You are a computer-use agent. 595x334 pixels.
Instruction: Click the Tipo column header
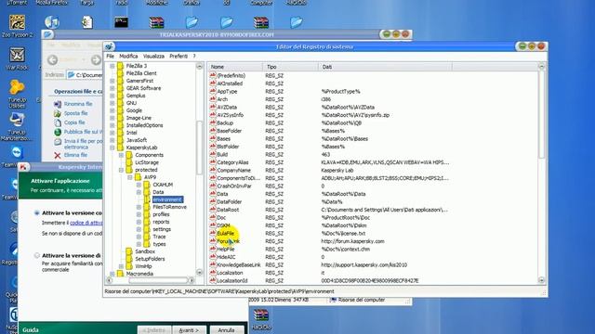coord(291,67)
